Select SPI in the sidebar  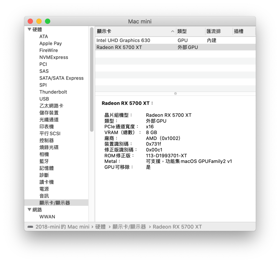43,85
